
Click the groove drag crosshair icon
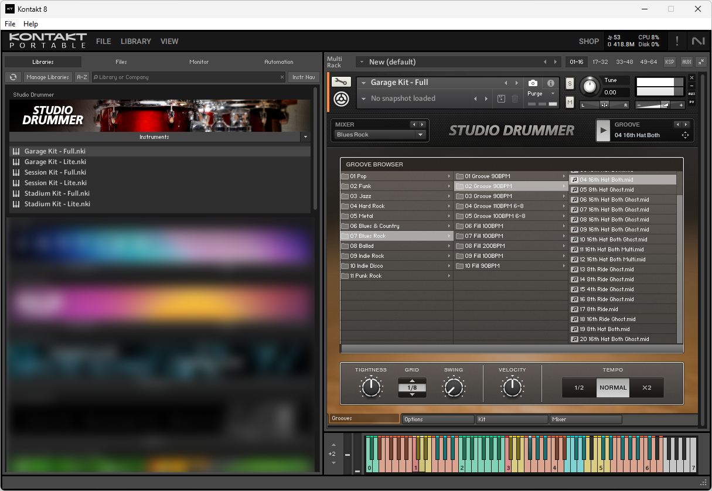click(684, 135)
